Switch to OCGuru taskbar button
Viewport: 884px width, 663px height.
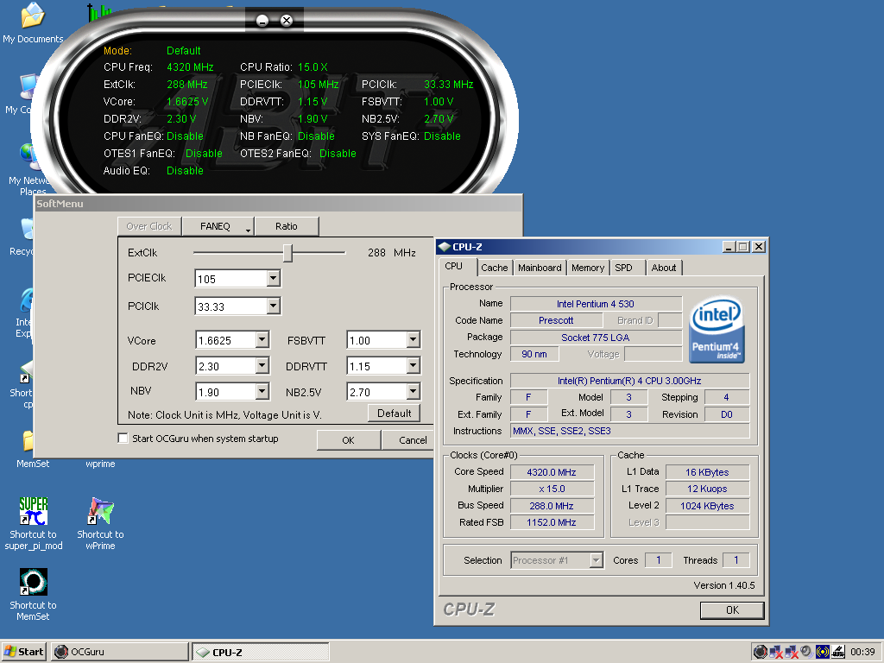click(x=119, y=652)
